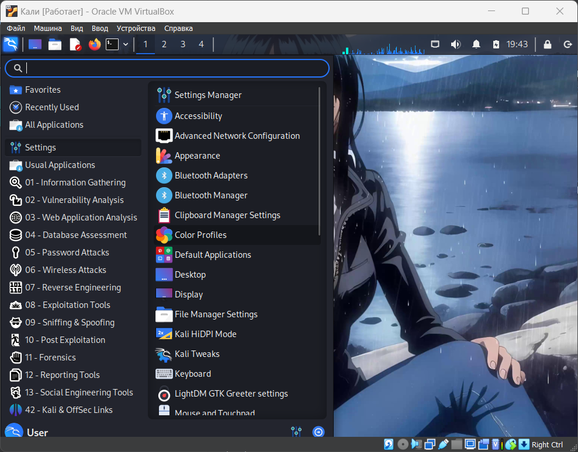
Task: Open Bluetooth Manager
Action: [236, 195]
